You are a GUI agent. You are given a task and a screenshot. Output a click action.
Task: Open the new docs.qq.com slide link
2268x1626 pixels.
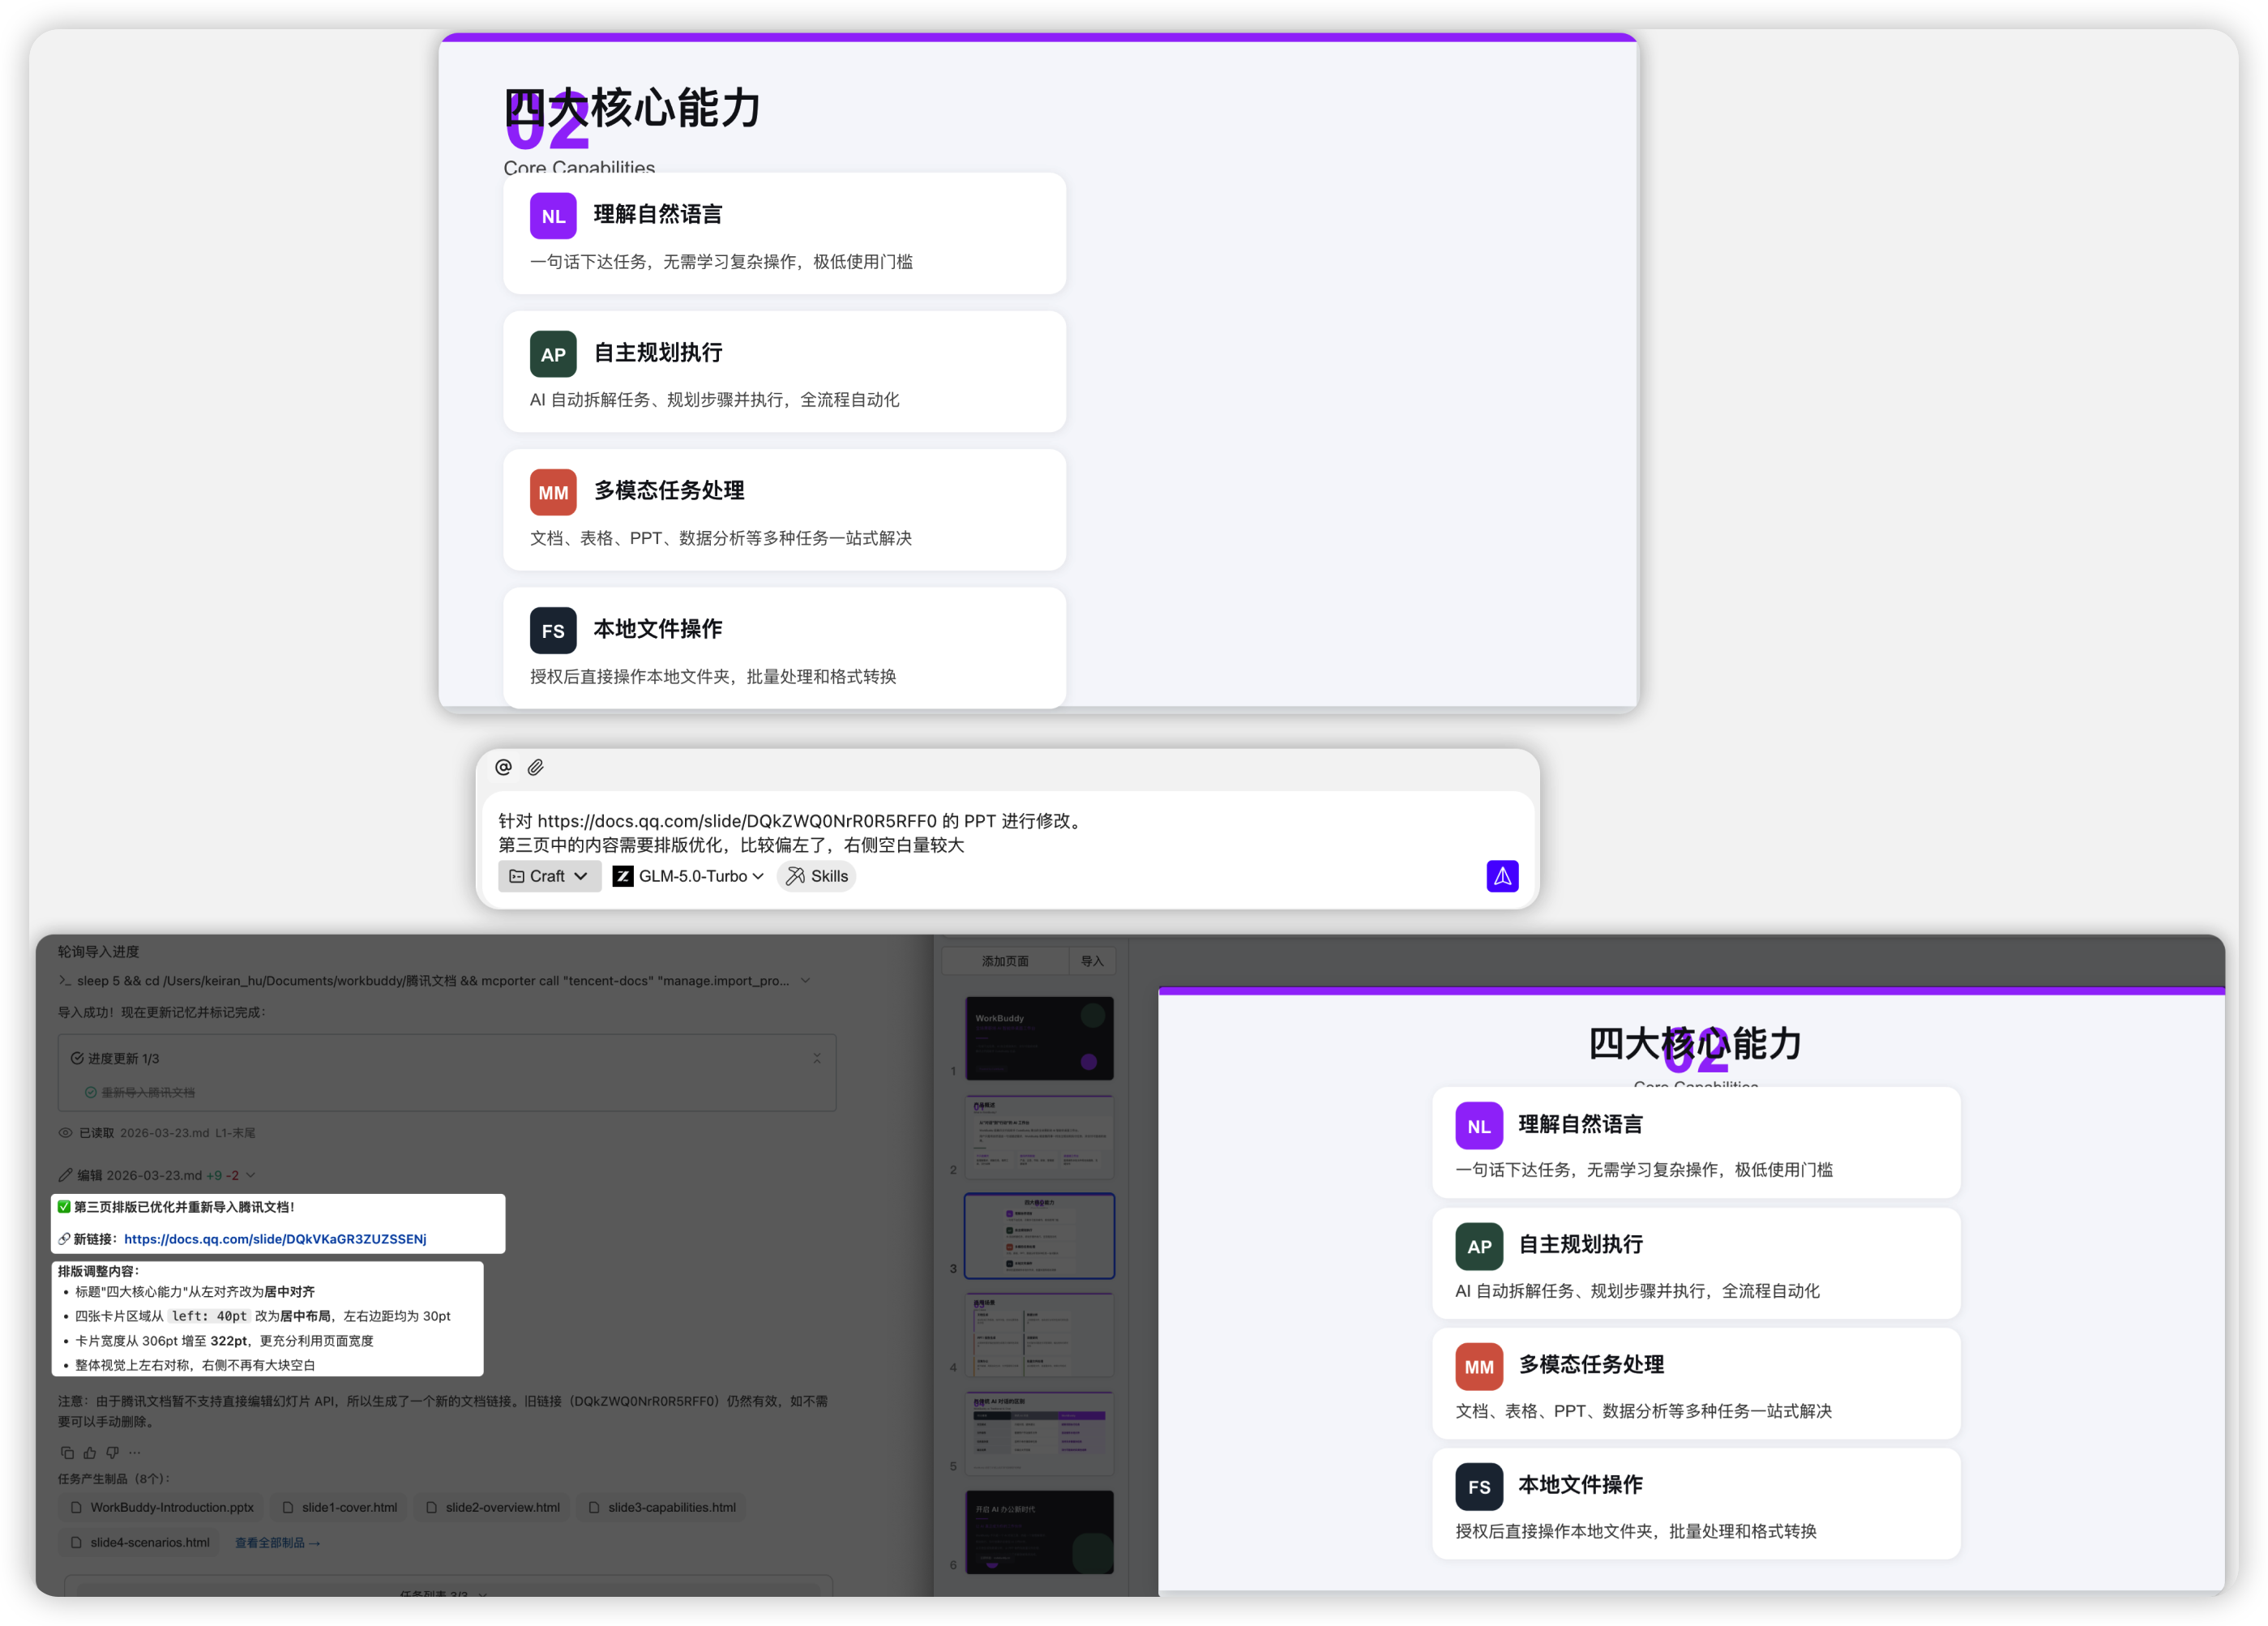(x=275, y=1239)
